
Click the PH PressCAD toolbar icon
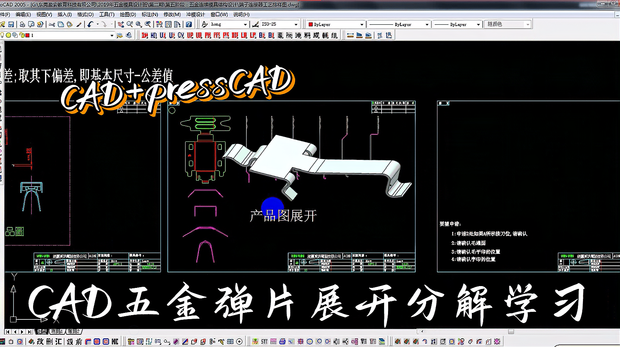[208, 35]
